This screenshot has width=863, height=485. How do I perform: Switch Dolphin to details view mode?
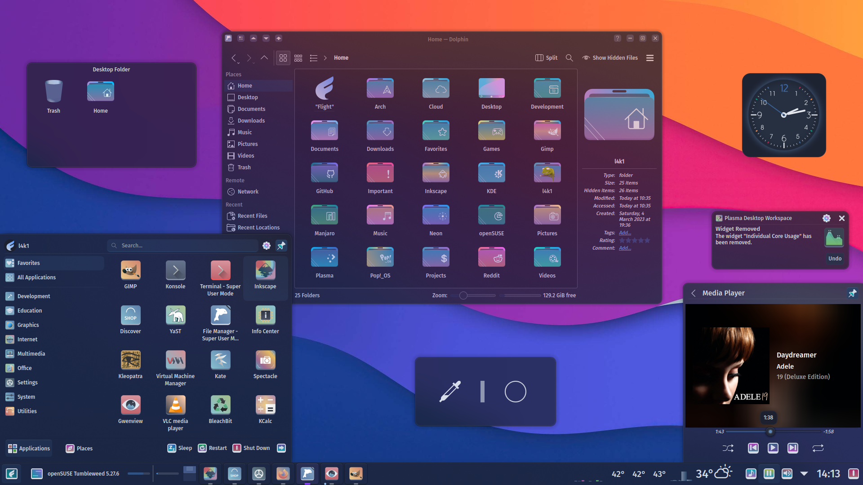click(313, 58)
